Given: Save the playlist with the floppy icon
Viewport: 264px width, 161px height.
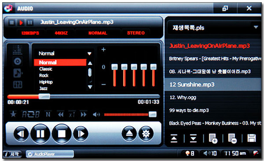Looking at the screenshot, I should (252, 138).
